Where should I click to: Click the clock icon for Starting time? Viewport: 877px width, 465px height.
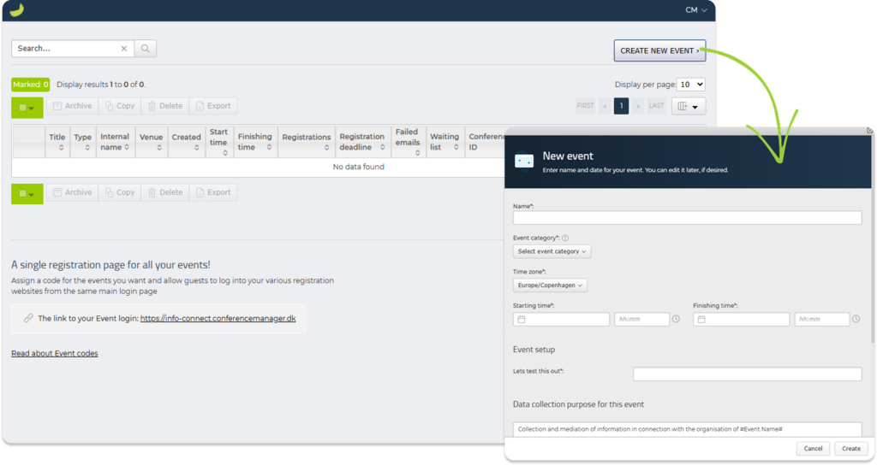tap(676, 319)
